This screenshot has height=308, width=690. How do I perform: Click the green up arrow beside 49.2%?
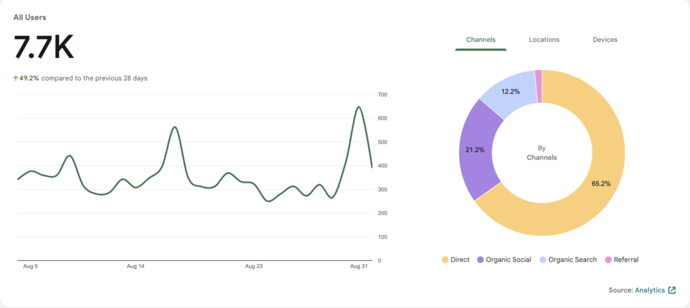pyautogui.click(x=15, y=78)
